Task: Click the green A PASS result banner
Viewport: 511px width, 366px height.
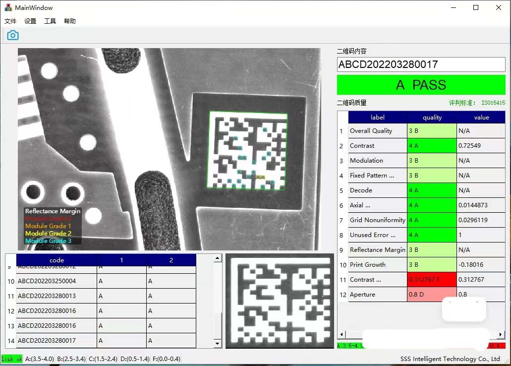Action: pos(421,85)
